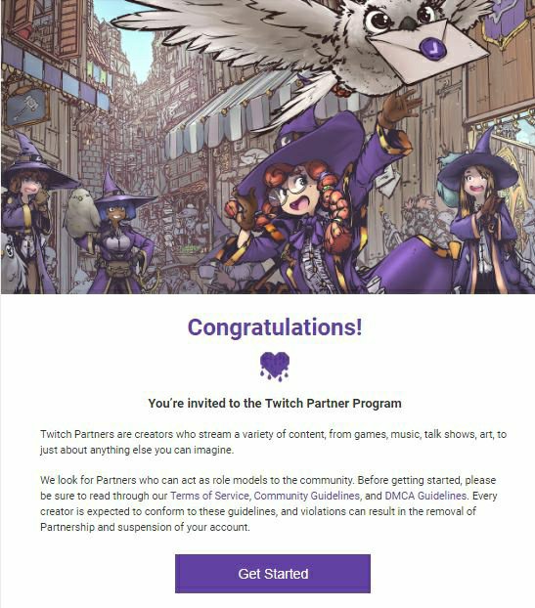Click the banner illustration of witches
535x608 pixels.
[x=268, y=147]
